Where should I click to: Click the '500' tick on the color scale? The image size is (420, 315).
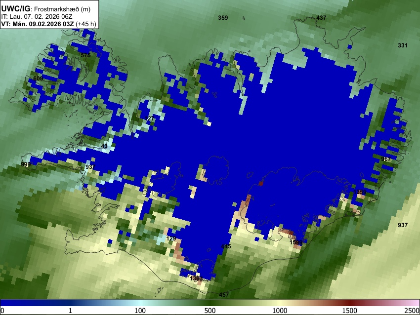(x=210, y=311)
